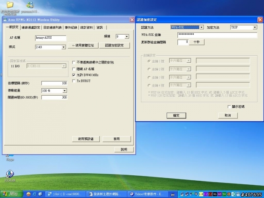Image resolution: width=264 pixels, height=198 pixels.
Task: Select the 金鑰 3 號 radio button
Action: click(149, 78)
